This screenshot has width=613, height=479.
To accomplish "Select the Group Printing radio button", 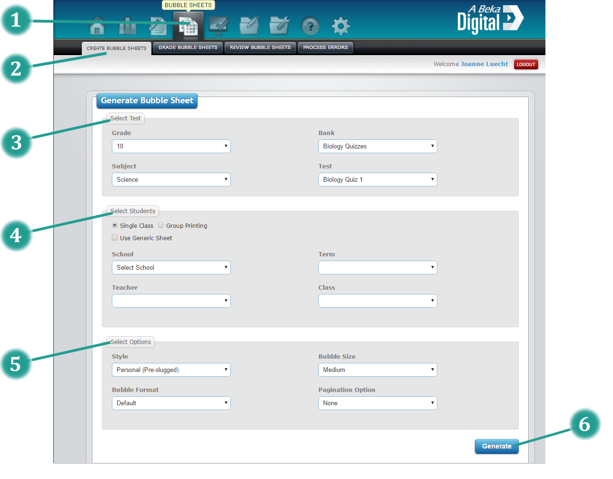I will click(161, 225).
